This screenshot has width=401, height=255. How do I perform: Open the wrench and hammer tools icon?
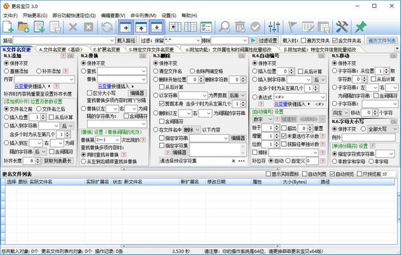click(x=342, y=27)
